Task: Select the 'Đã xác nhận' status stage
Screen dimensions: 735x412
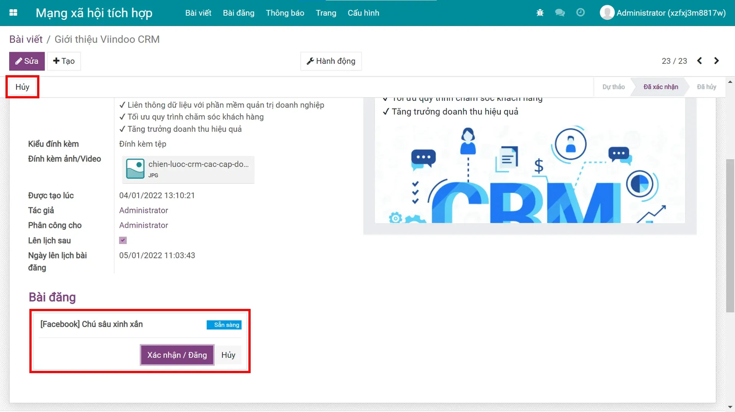Action: point(660,87)
